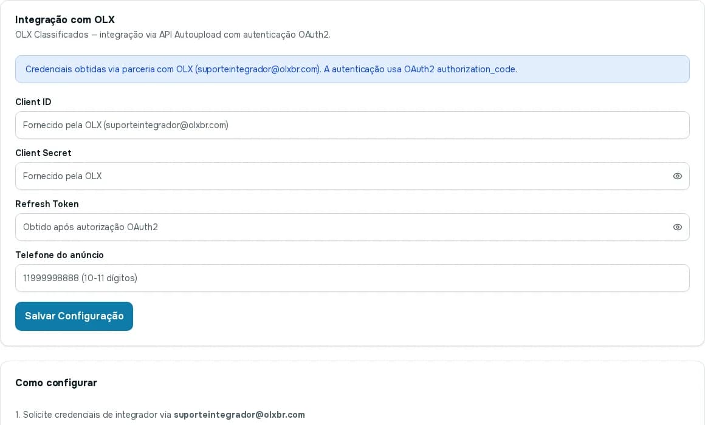This screenshot has width=705, height=425.
Task: Click the Refresh Token label
Action: point(47,204)
